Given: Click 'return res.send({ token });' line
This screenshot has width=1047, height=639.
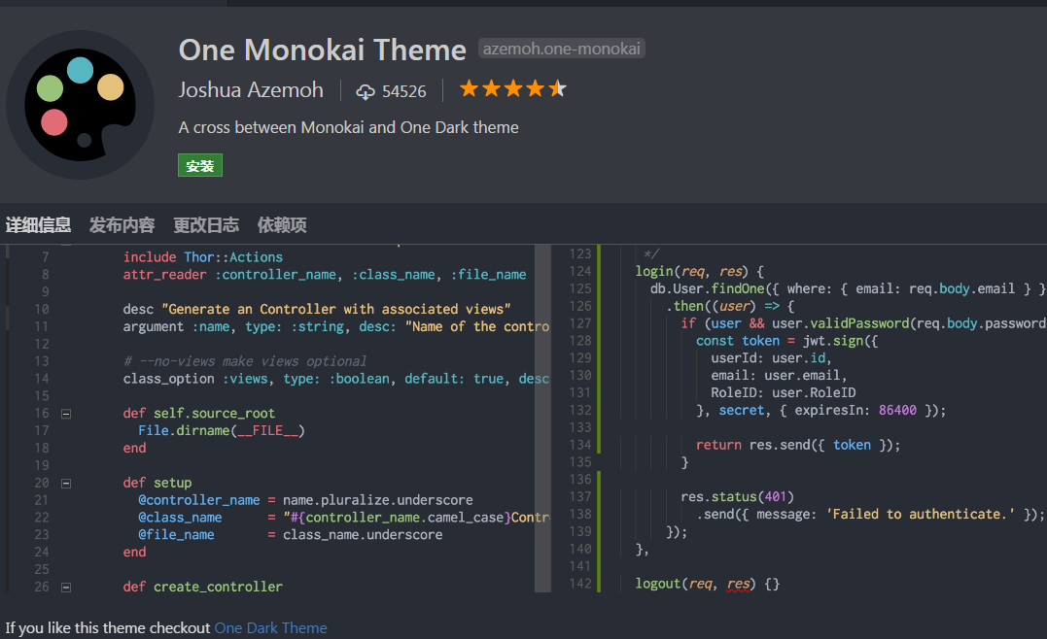Looking at the screenshot, I should [x=798, y=445].
